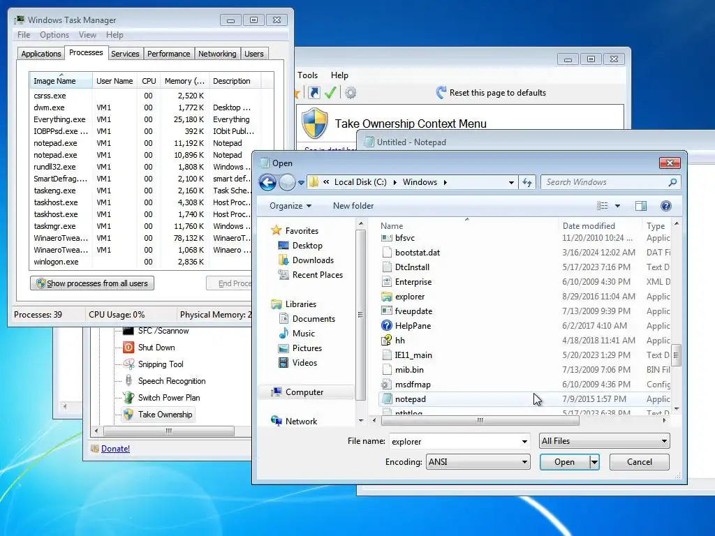The image size is (715, 536).
Task: Open recent pages arrow next to Forward
Action: pos(301,183)
